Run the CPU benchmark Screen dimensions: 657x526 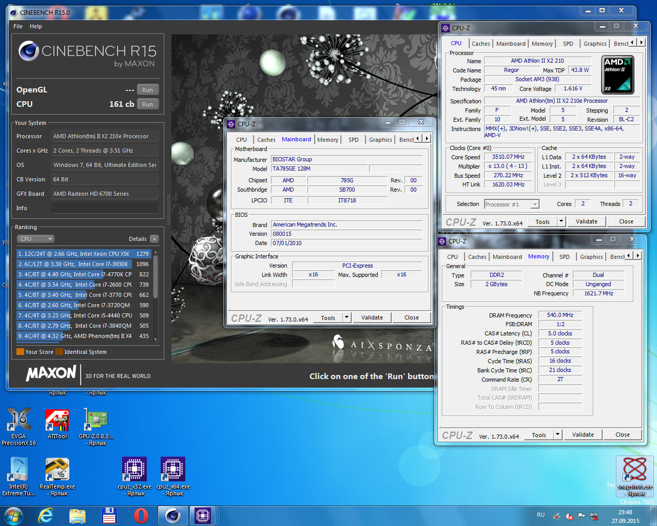[x=148, y=104]
